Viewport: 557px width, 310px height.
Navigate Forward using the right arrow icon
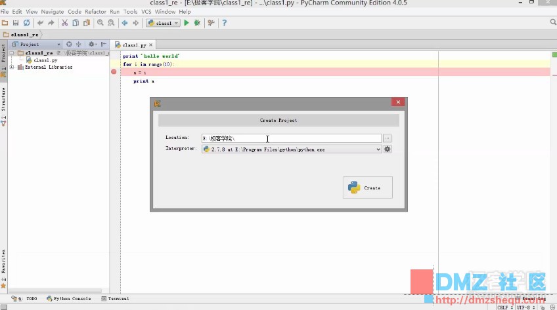point(136,23)
